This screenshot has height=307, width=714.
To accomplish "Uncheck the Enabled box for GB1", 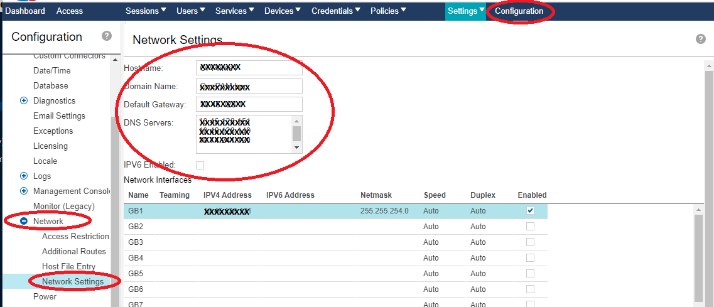I will tap(530, 211).
